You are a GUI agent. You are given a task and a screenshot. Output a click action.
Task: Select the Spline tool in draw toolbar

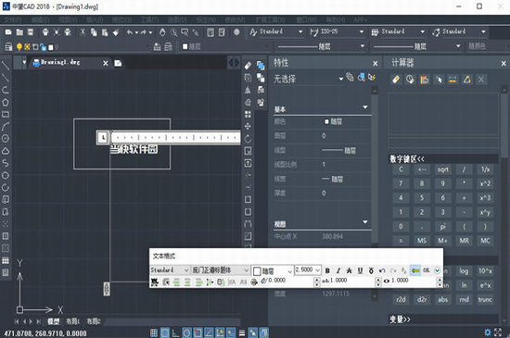[6, 163]
